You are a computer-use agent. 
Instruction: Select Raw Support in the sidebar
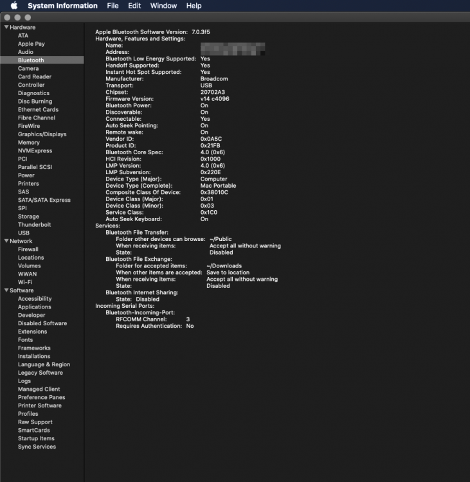pos(35,422)
